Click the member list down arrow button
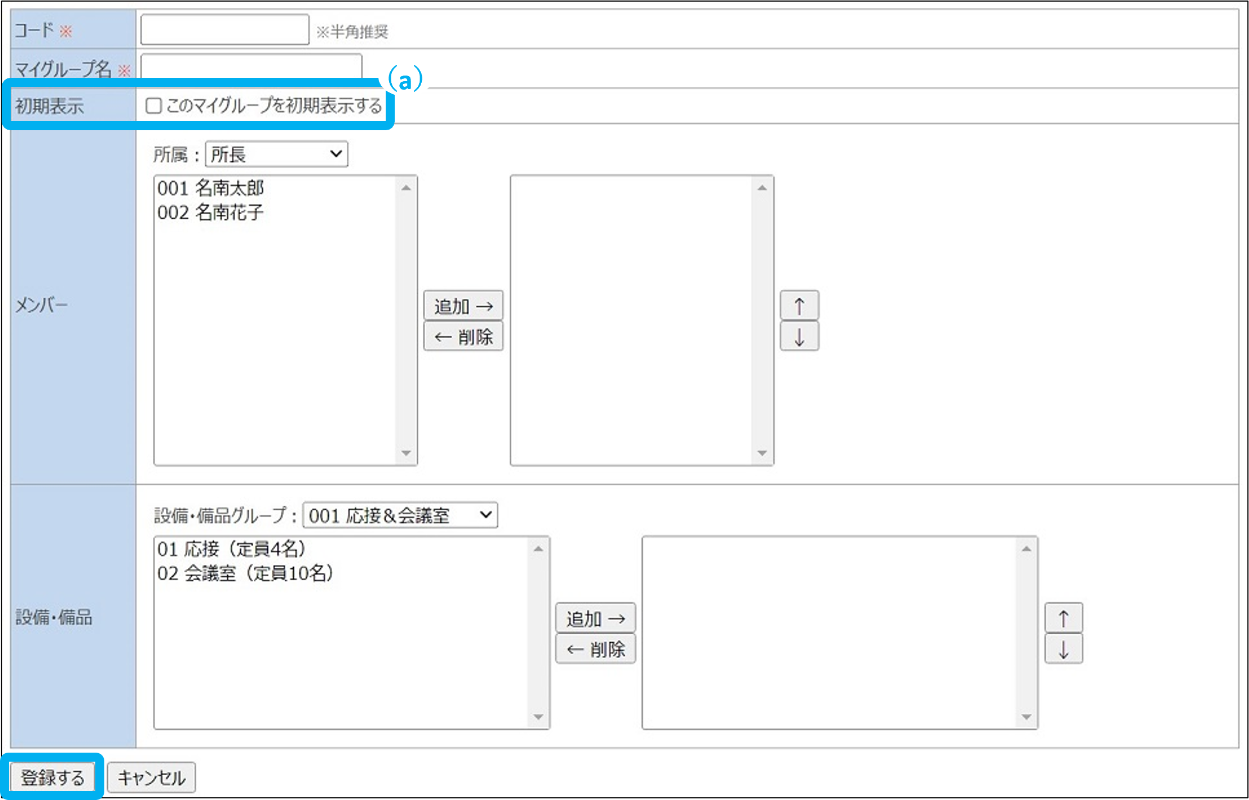 click(799, 337)
